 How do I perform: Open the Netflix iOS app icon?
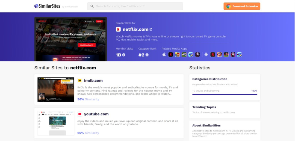[170, 55]
